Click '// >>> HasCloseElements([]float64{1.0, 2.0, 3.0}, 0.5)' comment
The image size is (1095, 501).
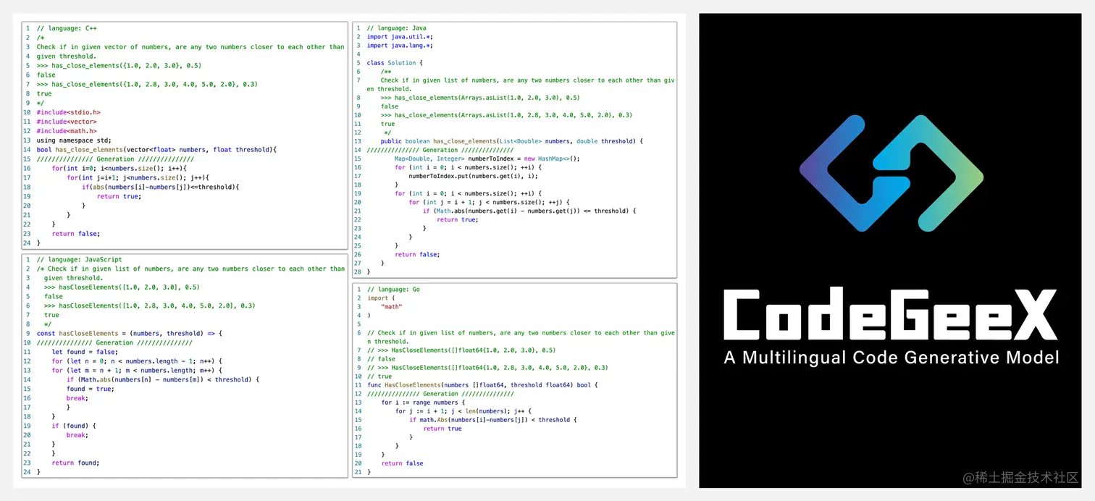point(461,350)
